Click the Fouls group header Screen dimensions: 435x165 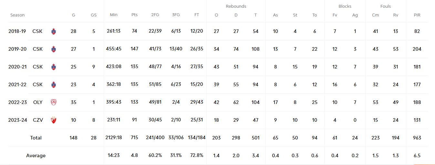pyautogui.click(x=386, y=6)
